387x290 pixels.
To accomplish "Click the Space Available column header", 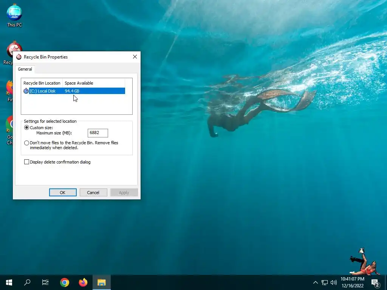I will pos(94,83).
